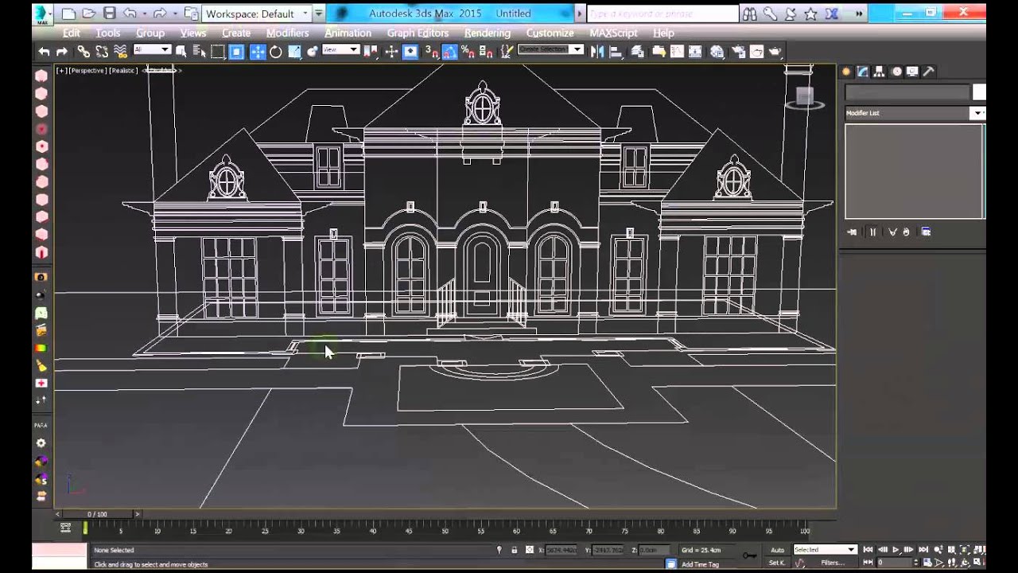Open the MAXScript menu
Screen dimensions: 1018x573
click(613, 33)
